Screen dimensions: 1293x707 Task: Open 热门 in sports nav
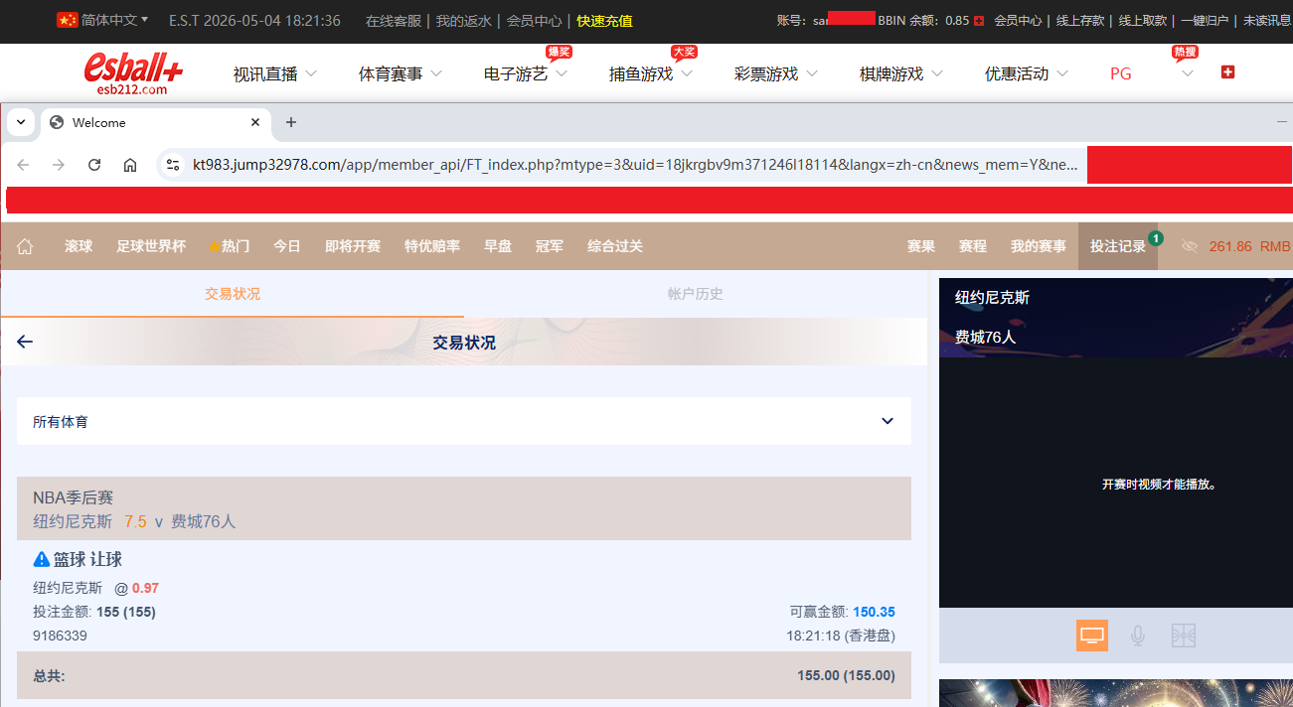click(x=230, y=246)
